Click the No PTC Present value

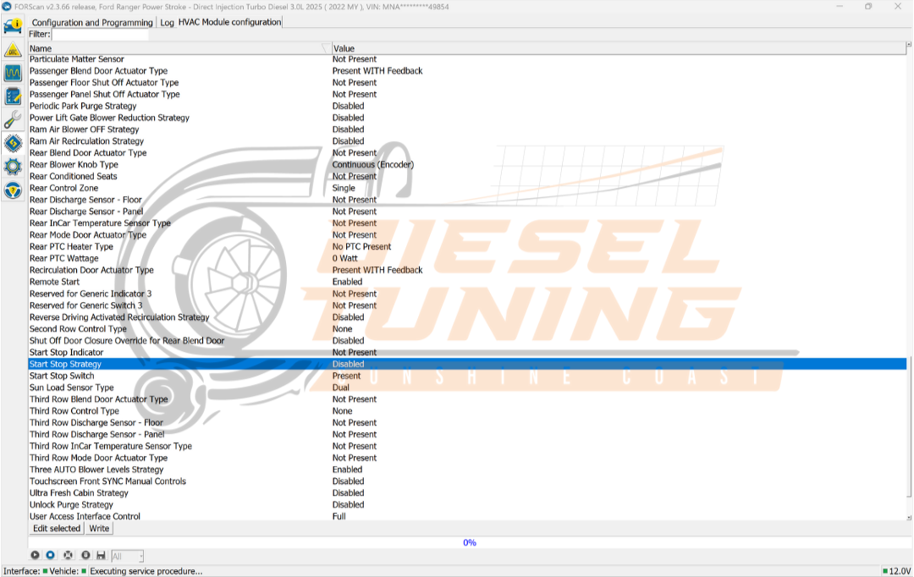coord(361,246)
